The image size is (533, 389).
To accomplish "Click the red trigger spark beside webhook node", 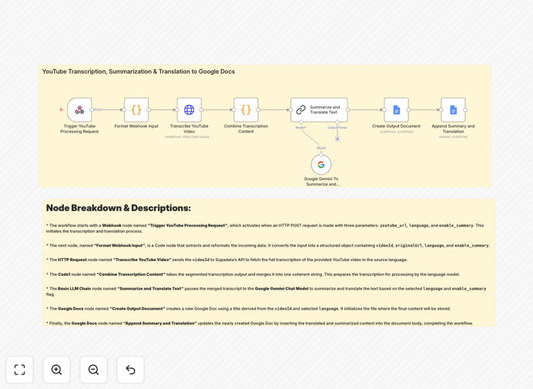I will [x=61, y=109].
